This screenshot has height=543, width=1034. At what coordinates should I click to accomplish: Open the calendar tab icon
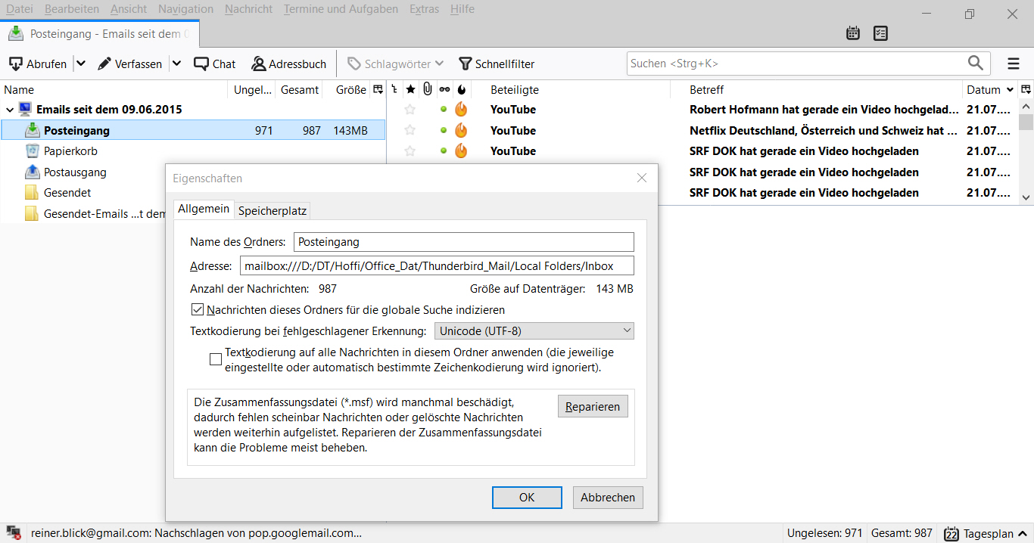853,33
